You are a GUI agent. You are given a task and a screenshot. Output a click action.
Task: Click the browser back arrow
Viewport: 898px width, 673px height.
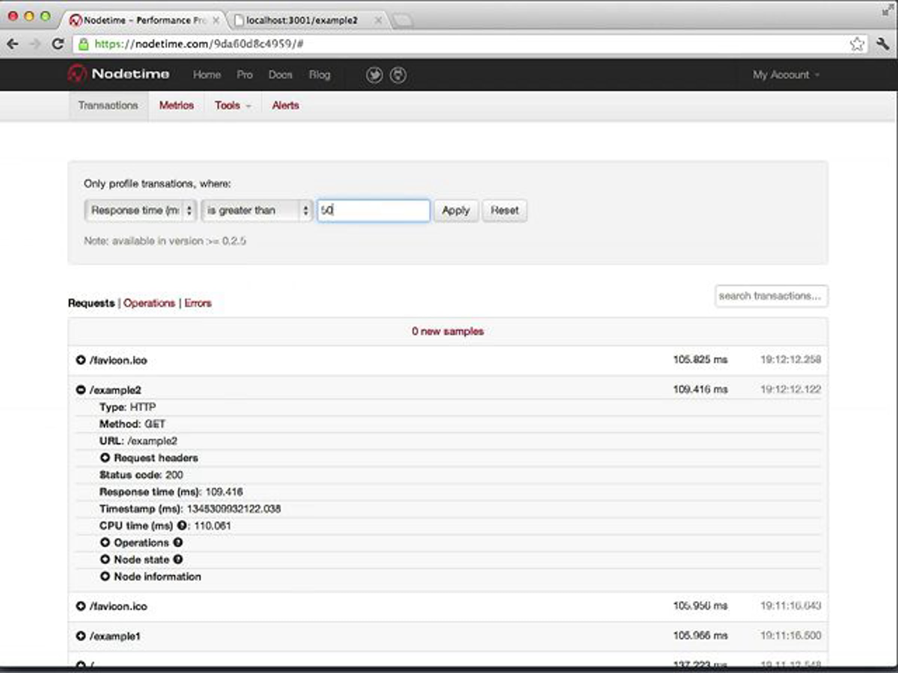pyautogui.click(x=13, y=44)
